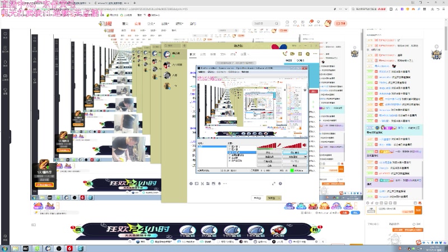Toggle the topmost source checkbox in OBS
Viewport: 448px width, 252px height.
click(x=230, y=147)
